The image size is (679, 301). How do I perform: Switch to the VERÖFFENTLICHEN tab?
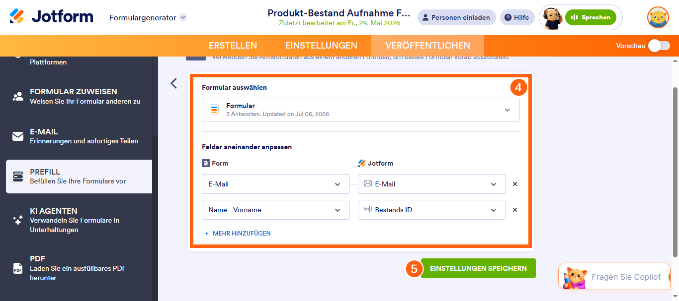pos(427,46)
